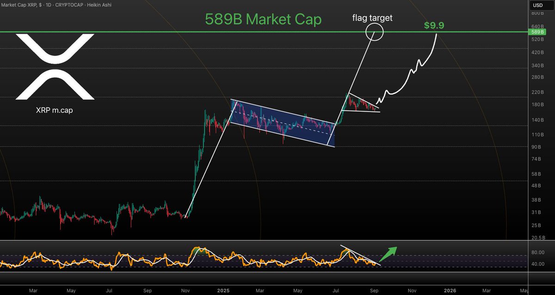This screenshot has width=555, height=295.
Task: Click the 20.5 B price axis label
Action: tap(537, 237)
